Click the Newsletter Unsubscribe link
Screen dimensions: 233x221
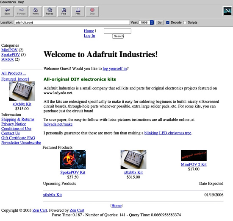tap(21, 143)
